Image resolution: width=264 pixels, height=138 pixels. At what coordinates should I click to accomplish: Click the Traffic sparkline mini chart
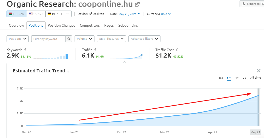[x=125, y=57]
